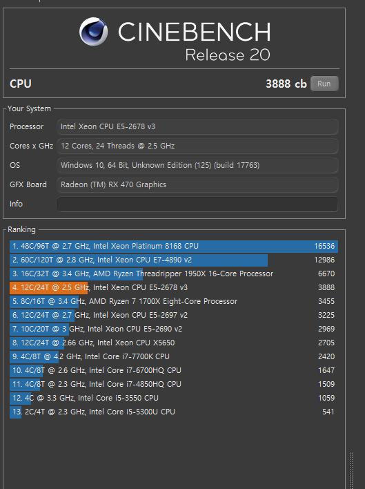Click the dotted panel resize grip
The height and width of the screenshot is (489, 365).
click(x=352, y=470)
